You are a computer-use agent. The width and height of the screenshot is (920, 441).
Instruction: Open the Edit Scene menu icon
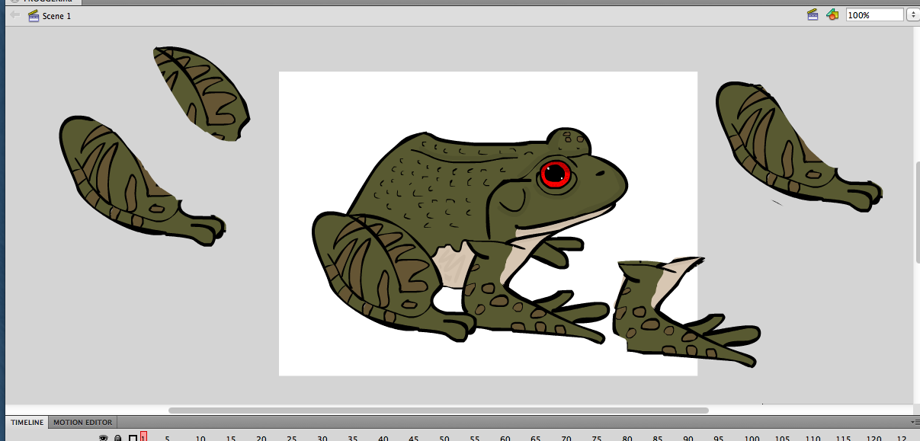coord(813,14)
